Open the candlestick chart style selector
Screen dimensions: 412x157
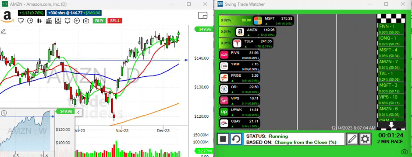[40, 21]
